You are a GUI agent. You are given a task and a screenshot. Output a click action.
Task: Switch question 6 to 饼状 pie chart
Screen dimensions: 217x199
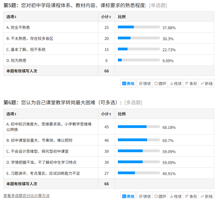point(145,196)
